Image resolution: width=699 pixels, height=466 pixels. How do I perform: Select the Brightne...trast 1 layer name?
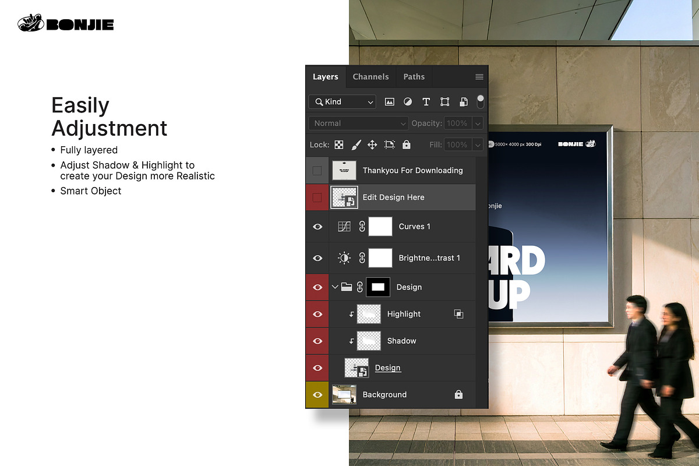429,258
